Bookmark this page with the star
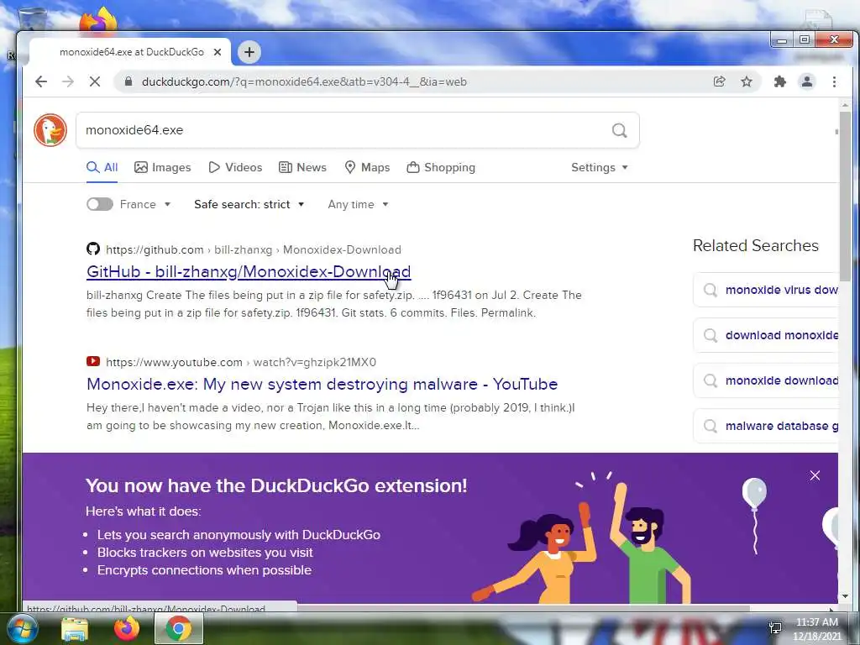860x645 pixels. (747, 81)
